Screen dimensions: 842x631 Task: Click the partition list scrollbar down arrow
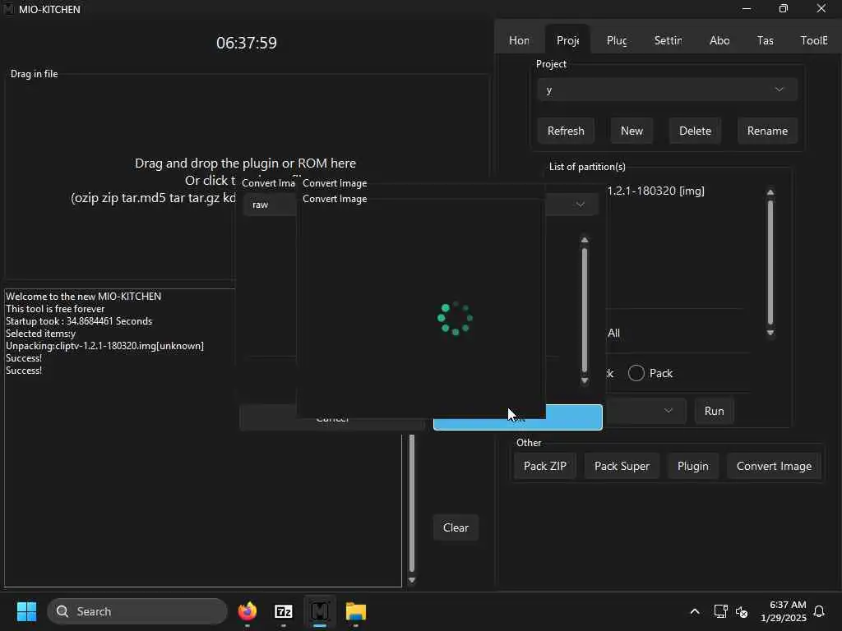[x=770, y=334]
